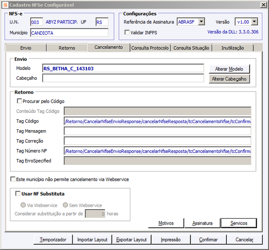
Task: Click the v1.00 version value
Action: (x=243, y=22)
